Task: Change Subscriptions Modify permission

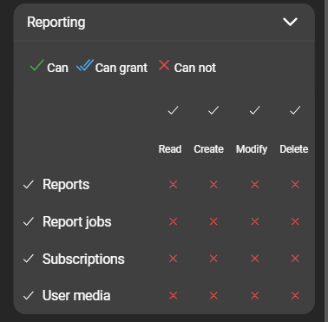Action: 254,259
